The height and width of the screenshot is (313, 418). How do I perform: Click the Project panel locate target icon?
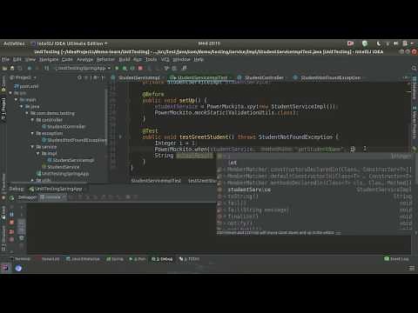(79, 77)
